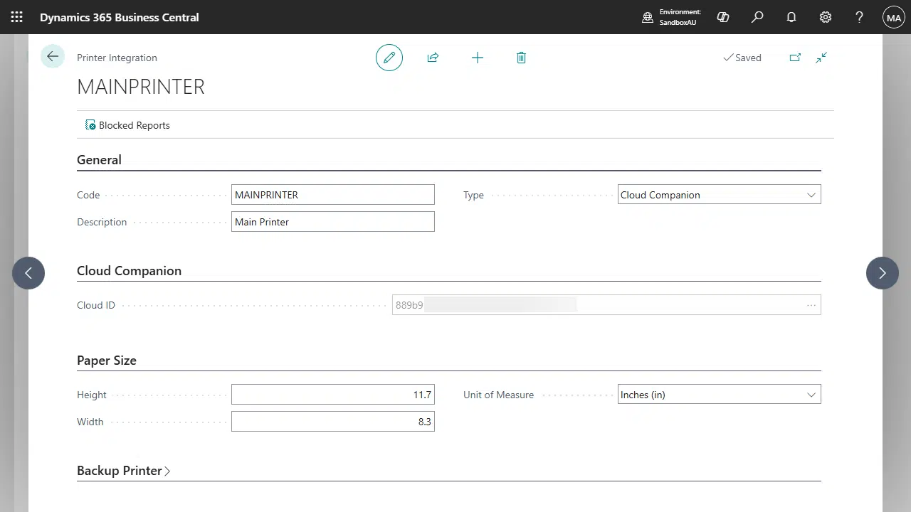The width and height of the screenshot is (911, 512).
Task: Go to next record arrow
Action: (x=882, y=273)
